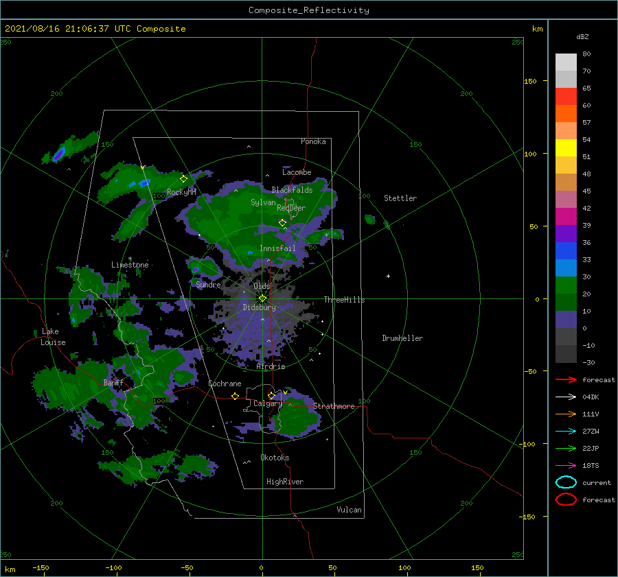Viewport: 618px width, 577px height.
Task: Select the 54 dBZ yellow swatch
Action: [566, 148]
